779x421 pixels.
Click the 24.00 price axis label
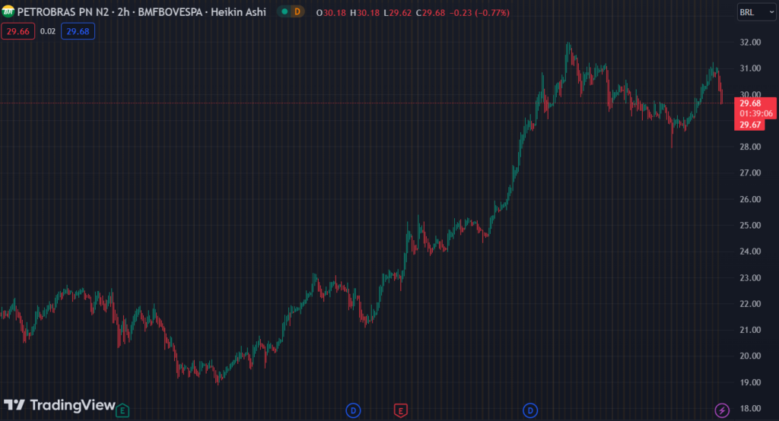tap(750, 252)
